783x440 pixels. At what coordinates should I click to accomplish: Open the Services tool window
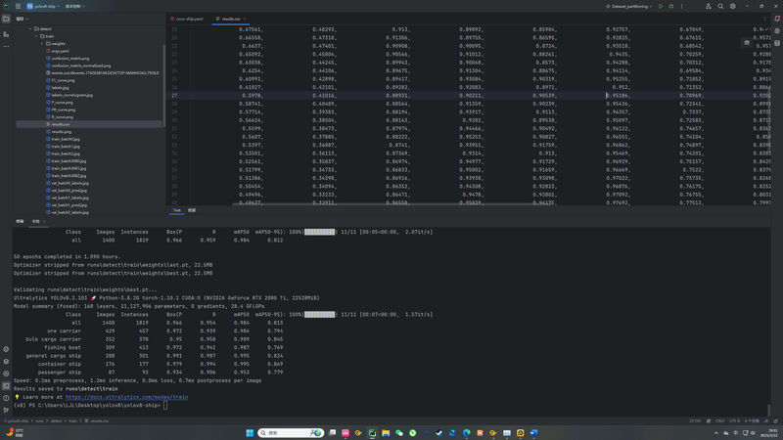6,374
